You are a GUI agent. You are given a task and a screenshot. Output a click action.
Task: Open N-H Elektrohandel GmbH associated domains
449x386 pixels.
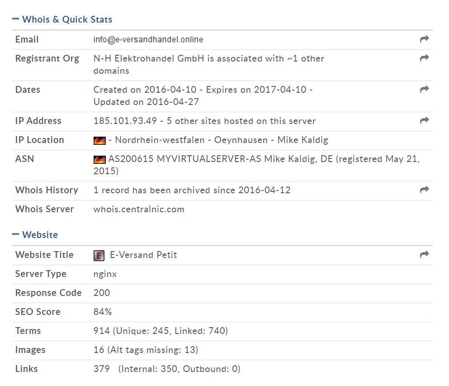pyautogui.click(x=209, y=64)
